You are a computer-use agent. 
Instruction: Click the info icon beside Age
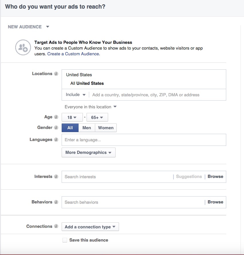pyautogui.click(x=56, y=117)
